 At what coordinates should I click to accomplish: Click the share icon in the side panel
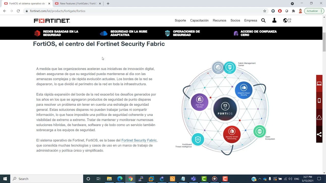pyautogui.click(x=319, y=134)
